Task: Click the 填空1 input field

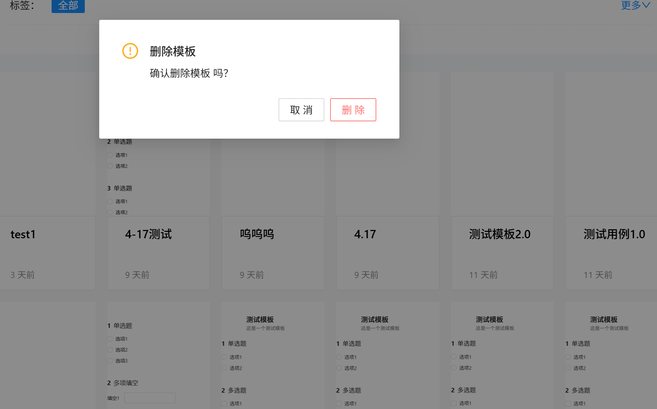Action: coord(150,398)
